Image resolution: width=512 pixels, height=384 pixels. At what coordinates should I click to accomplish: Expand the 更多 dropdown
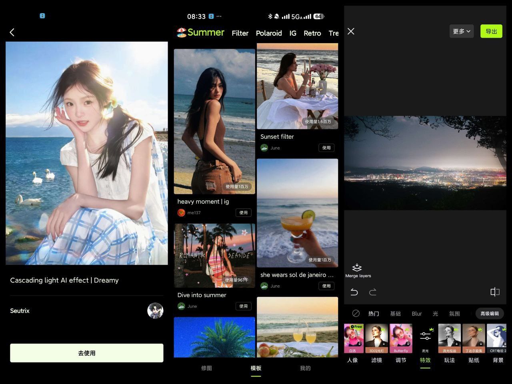coord(461,31)
